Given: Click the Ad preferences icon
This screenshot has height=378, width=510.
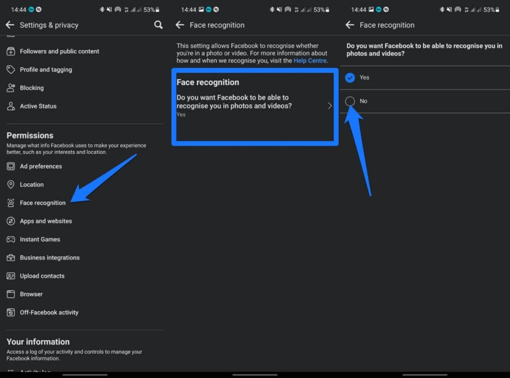Looking at the screenshot, I should coord(11,166).
